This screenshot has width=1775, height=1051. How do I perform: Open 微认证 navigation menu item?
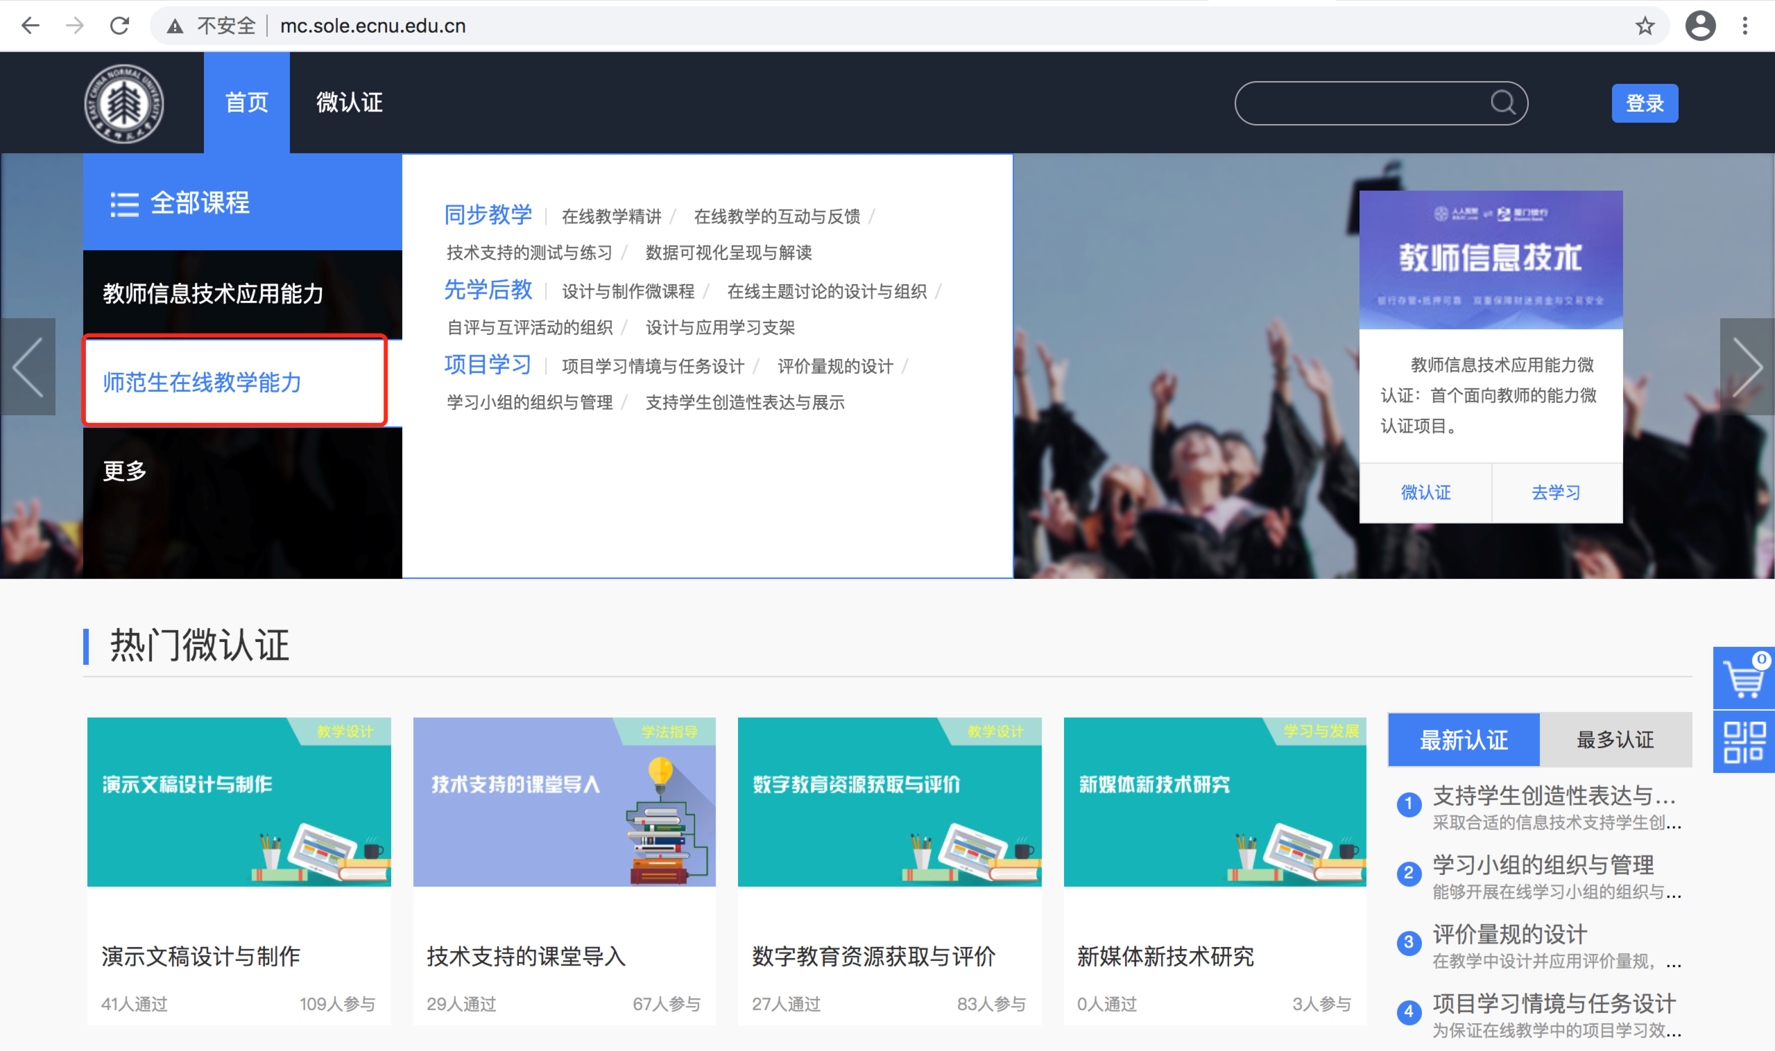(x=350, y=103)
